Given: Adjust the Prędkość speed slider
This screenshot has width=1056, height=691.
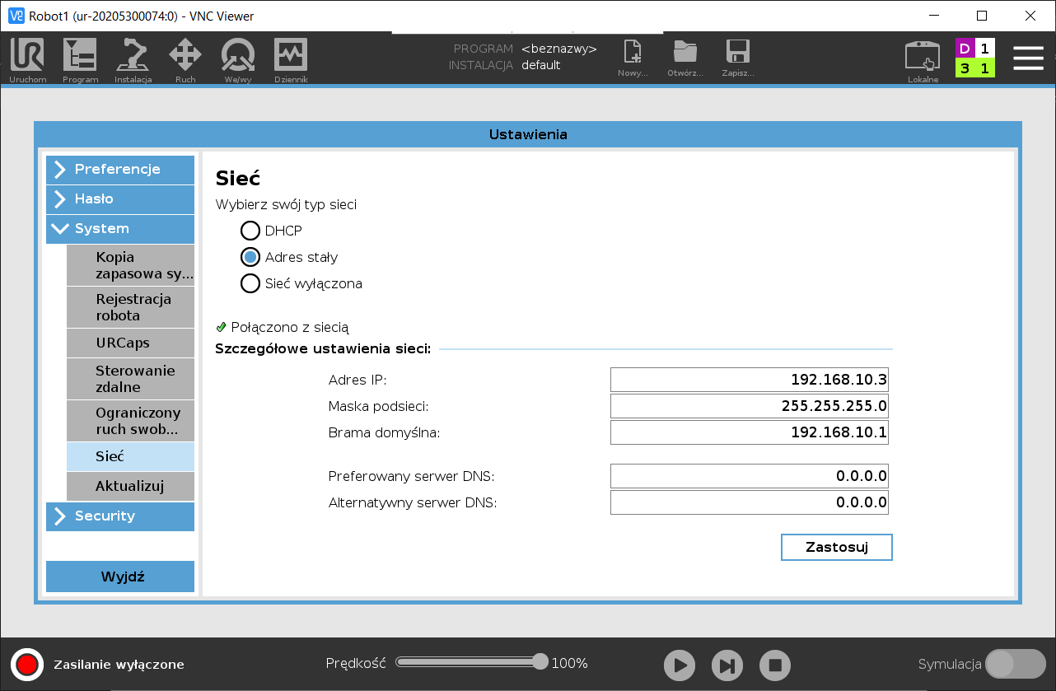Looking at the screenshot, I should click(x=471, y=662).
